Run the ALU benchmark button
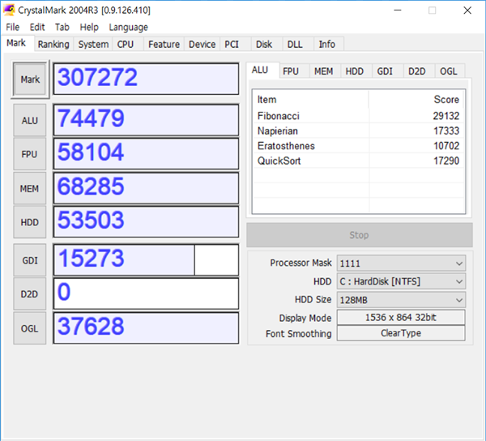Viewport: 486px width, 441px height. (30, 120)
